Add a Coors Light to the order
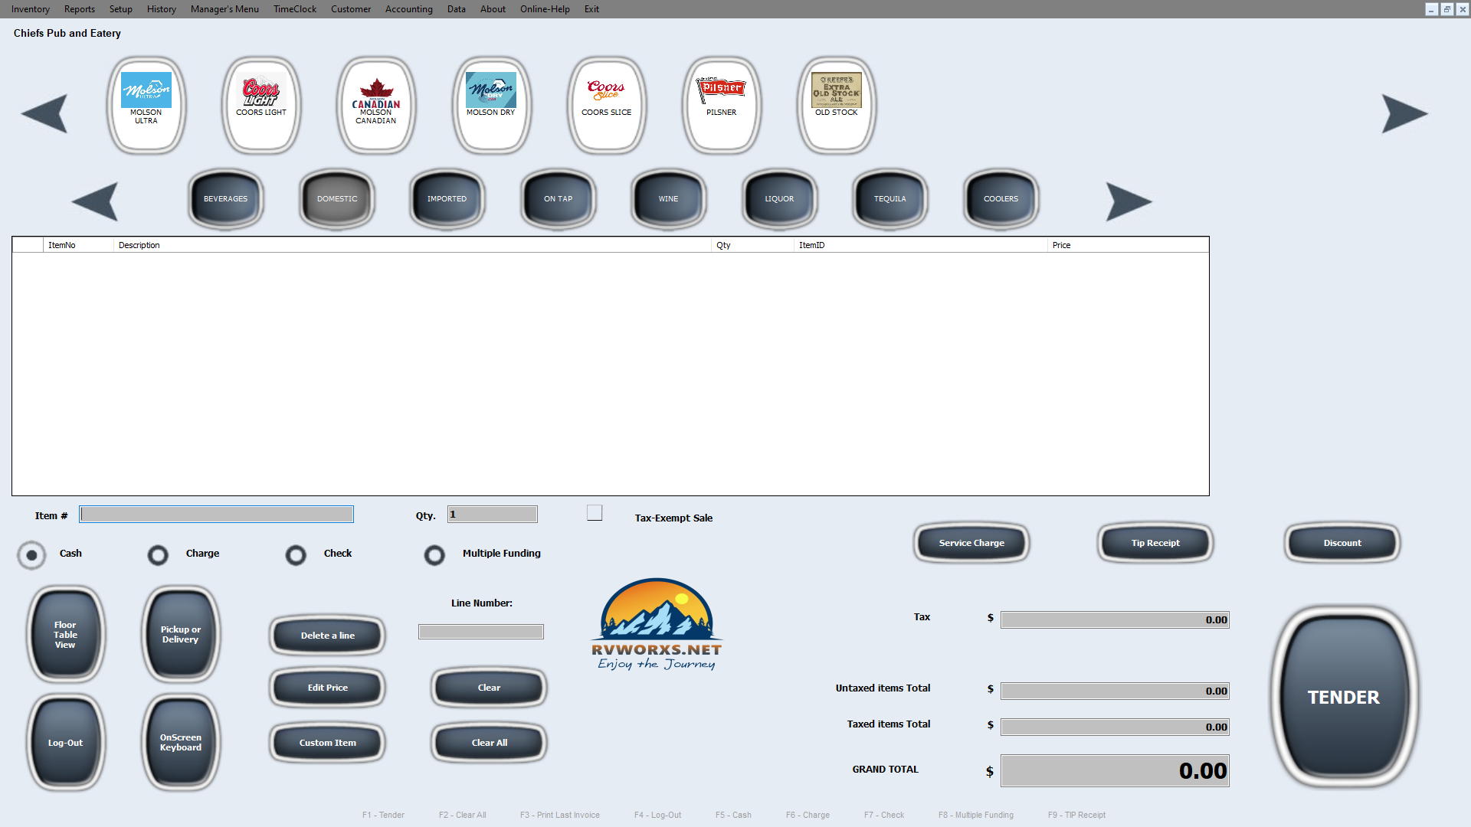This screenshot has width=1471, height=827. [261, 103]
